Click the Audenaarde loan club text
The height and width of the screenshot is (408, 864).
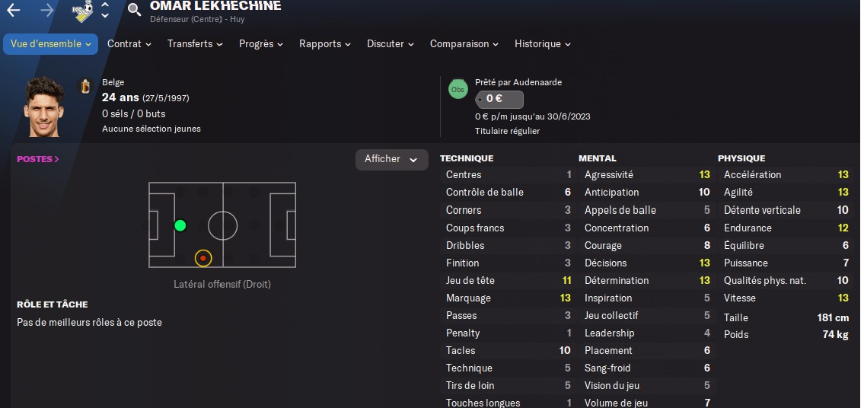(x=537, y=82)
